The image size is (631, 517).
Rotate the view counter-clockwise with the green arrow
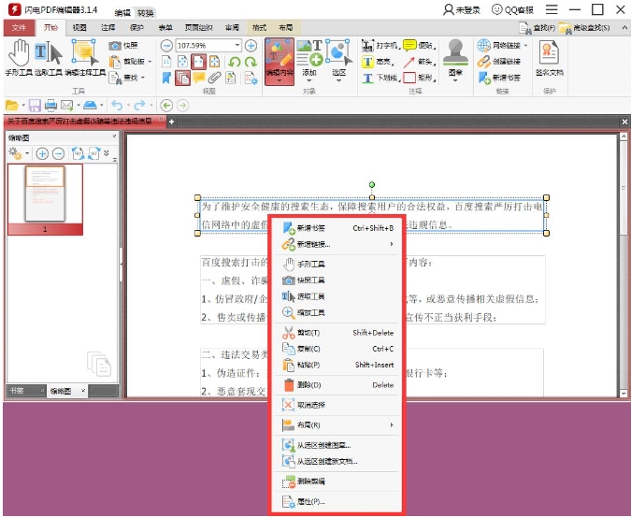coord(235,62)
